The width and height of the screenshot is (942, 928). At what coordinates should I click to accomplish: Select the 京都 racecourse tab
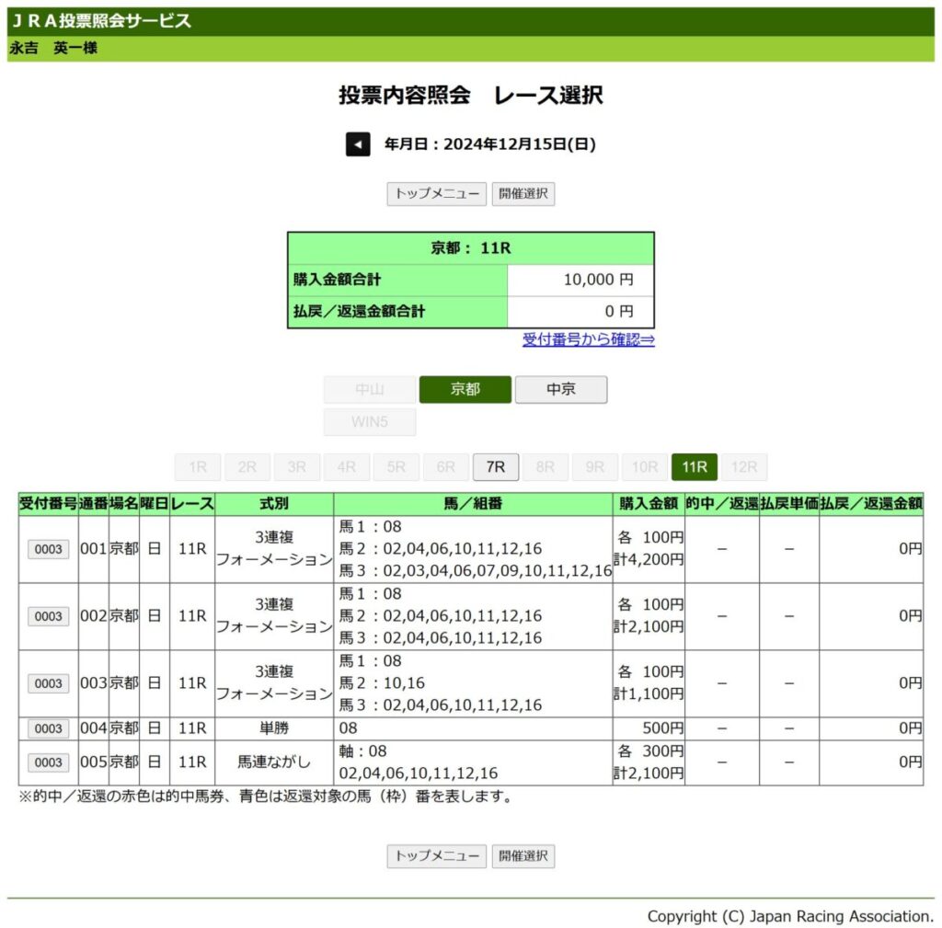coord(465,389)
